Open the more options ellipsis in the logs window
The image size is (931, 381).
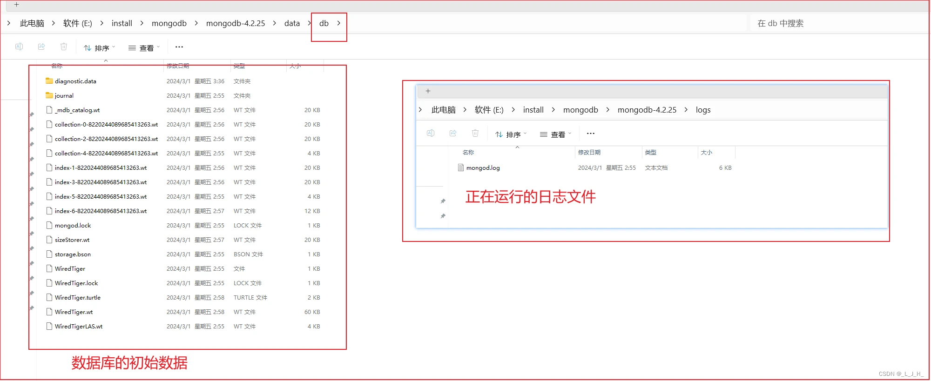click(591, 134)
